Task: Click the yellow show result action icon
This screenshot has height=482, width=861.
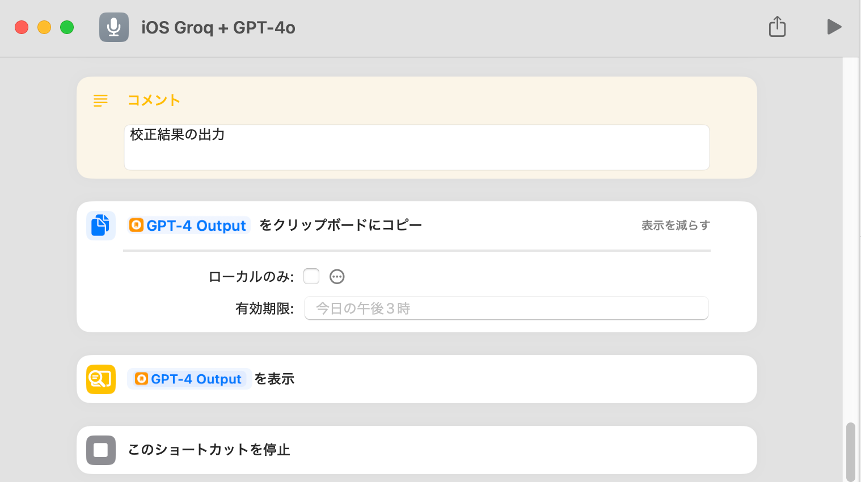Action: (x=101, y=379)
